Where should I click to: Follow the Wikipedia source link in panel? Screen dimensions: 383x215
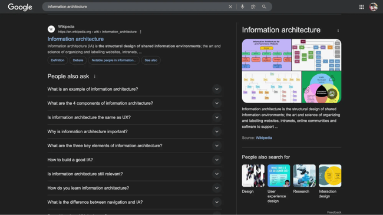[x=264, y=138]
